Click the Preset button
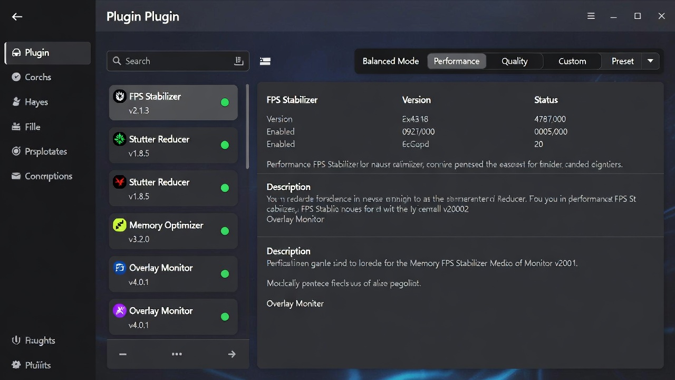 coord(622,61)
